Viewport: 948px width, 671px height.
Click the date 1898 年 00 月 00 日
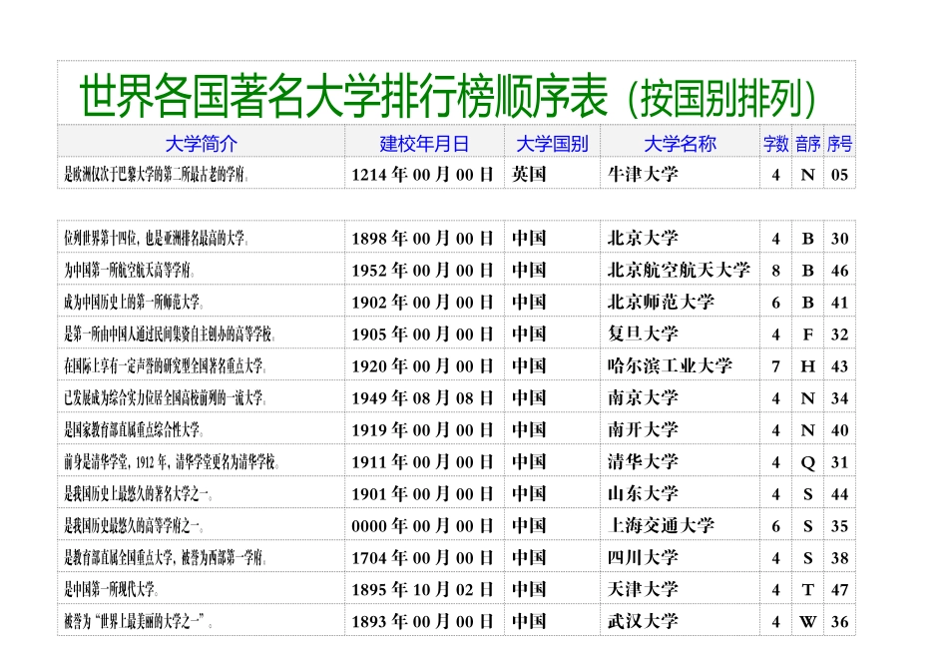pyautogui.click(x=423, y=238)
